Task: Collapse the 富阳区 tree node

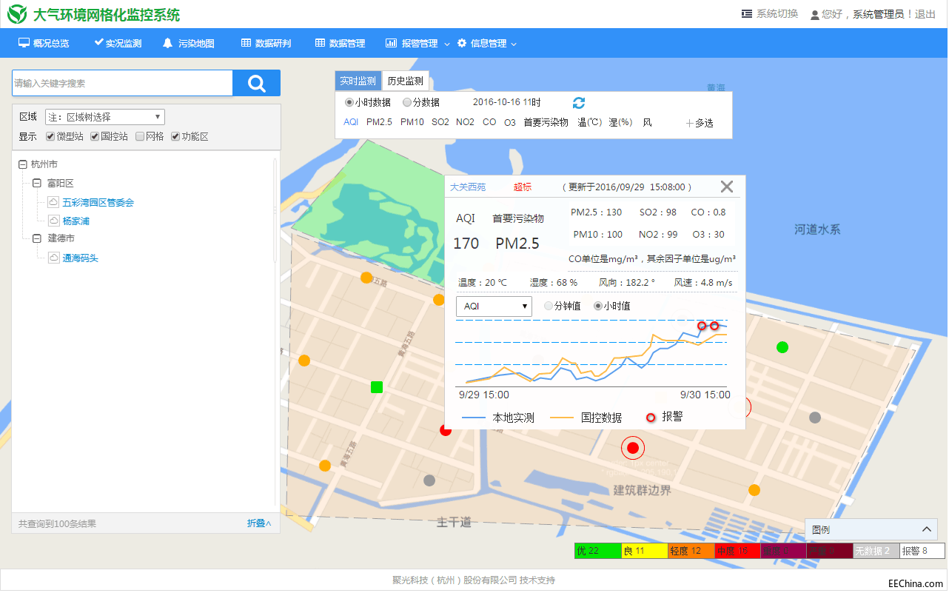Action: [x=36, y=183]
